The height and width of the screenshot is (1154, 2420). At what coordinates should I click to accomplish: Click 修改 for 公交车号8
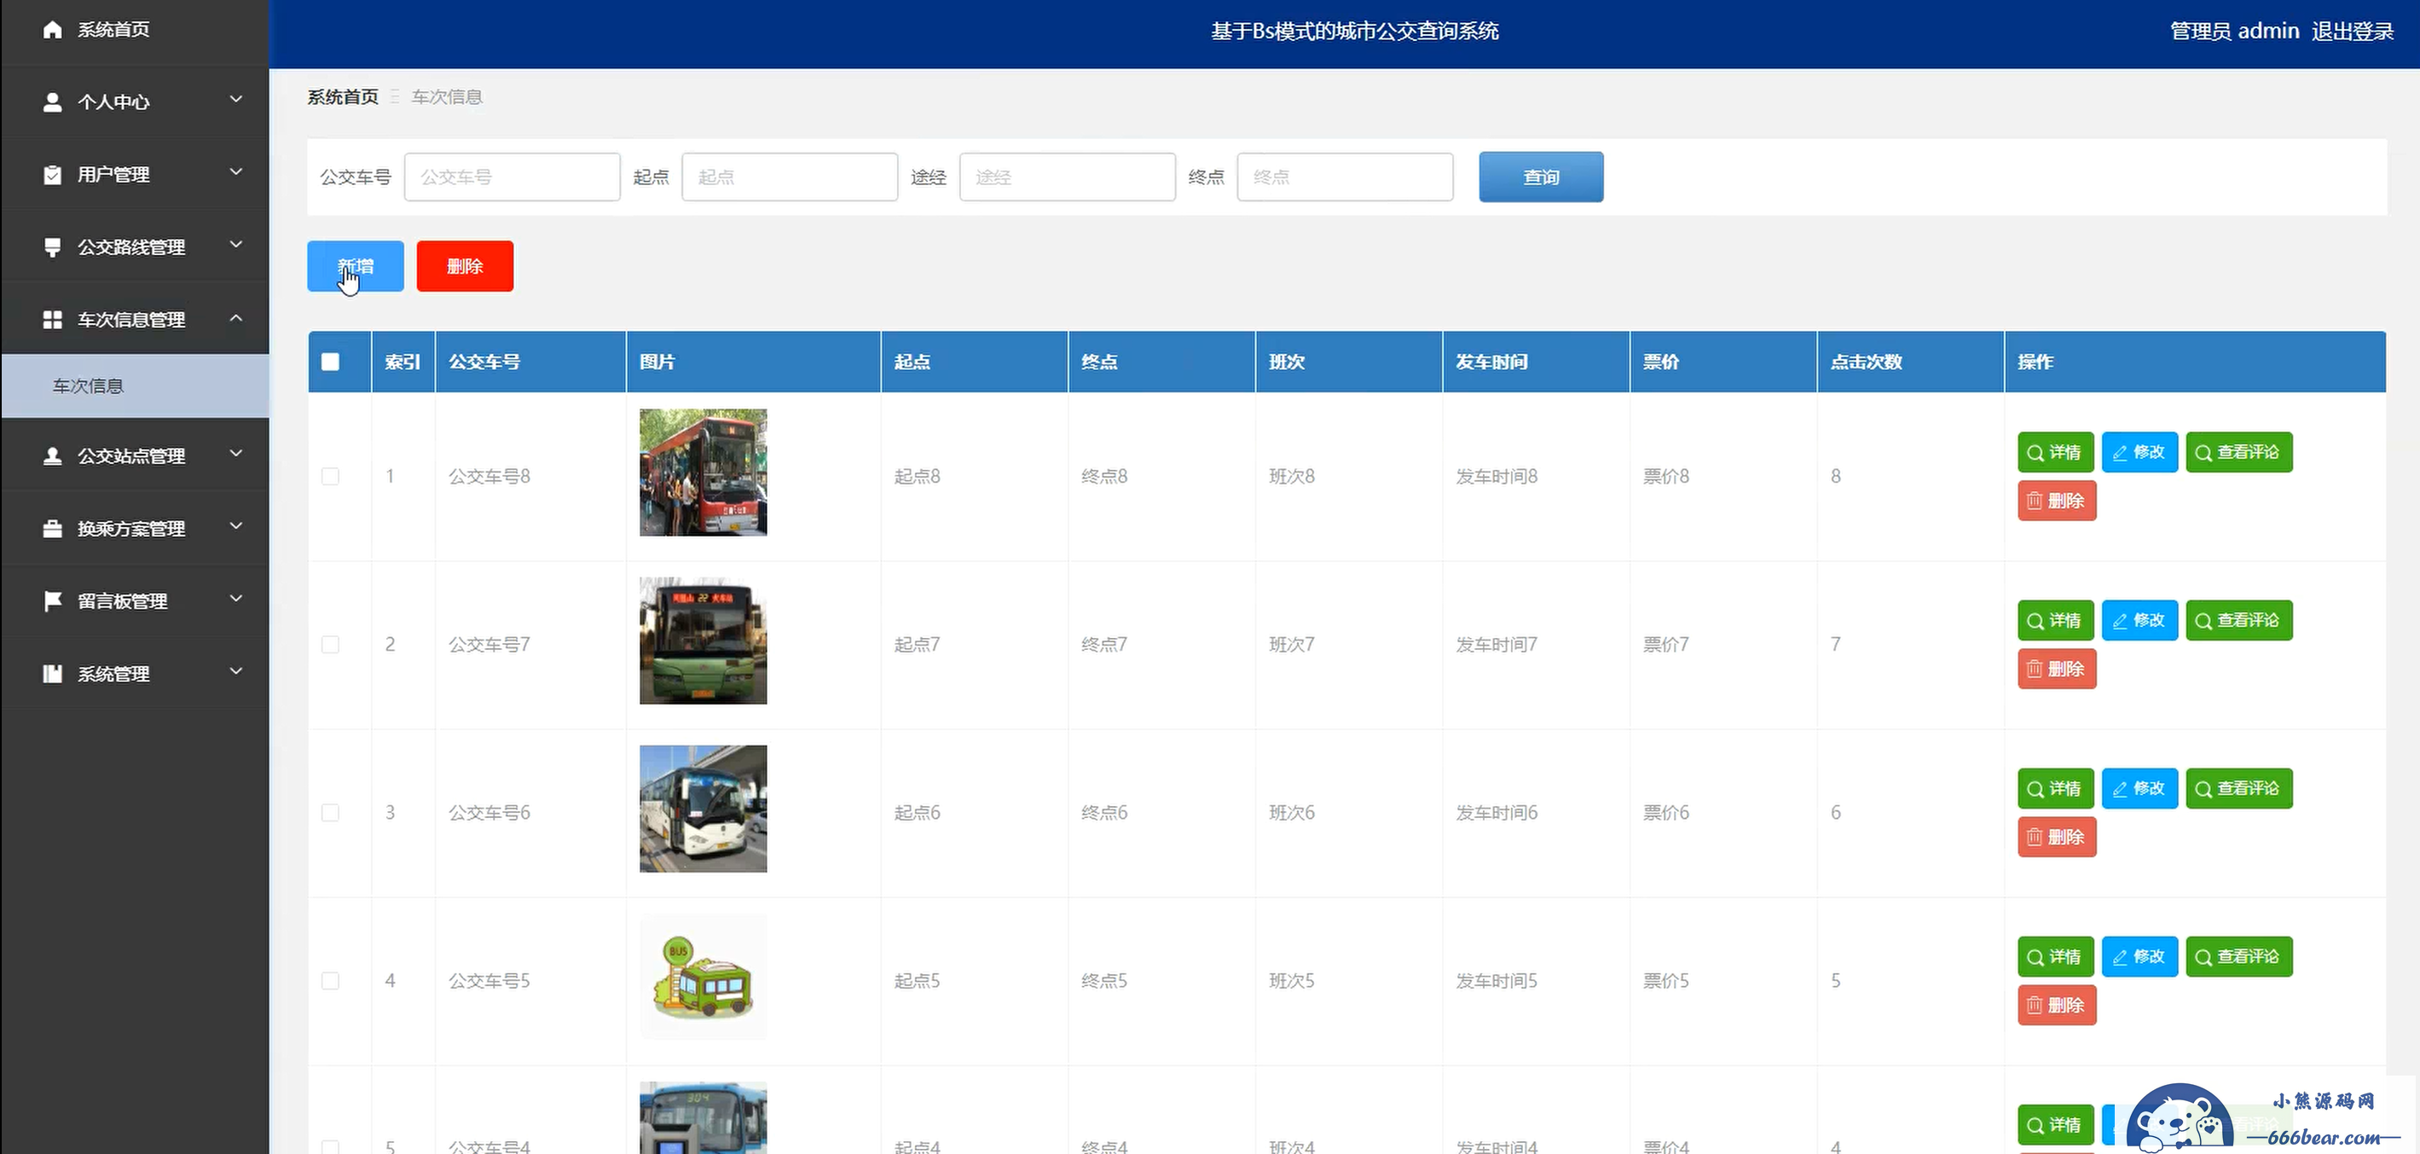click(2139, 452)
